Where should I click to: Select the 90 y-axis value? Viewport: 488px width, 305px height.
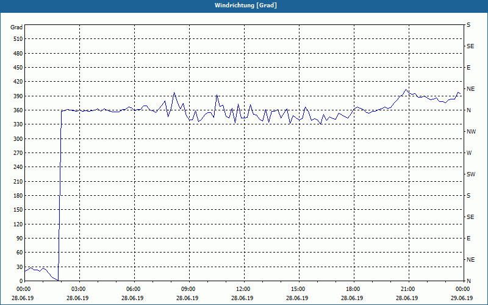coord(20,239)
